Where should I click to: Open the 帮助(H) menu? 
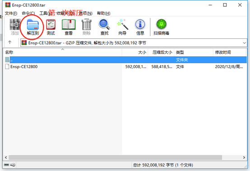point(104,13)
